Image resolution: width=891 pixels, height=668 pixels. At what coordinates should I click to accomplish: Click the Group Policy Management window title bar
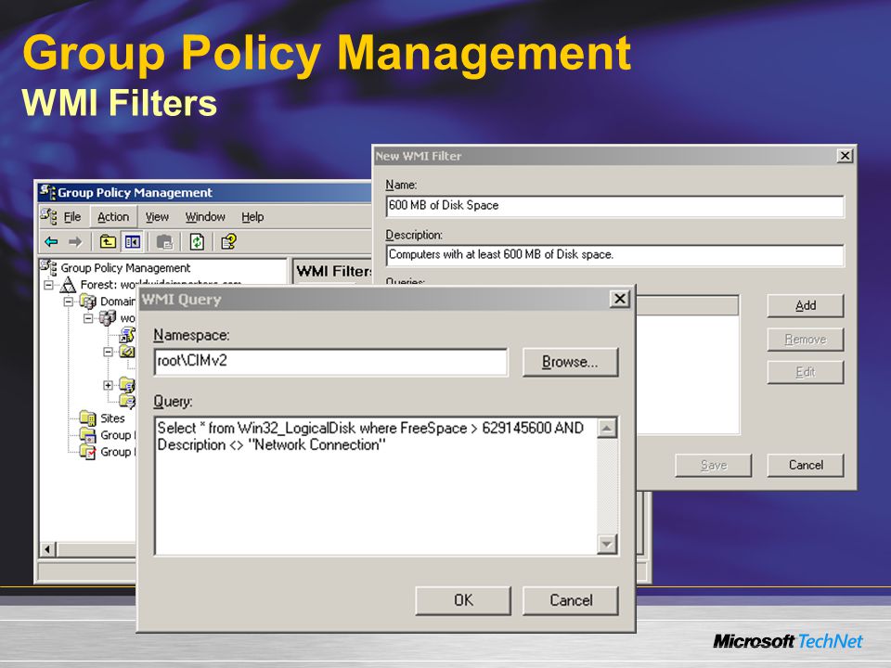click(x=204, y=193)
